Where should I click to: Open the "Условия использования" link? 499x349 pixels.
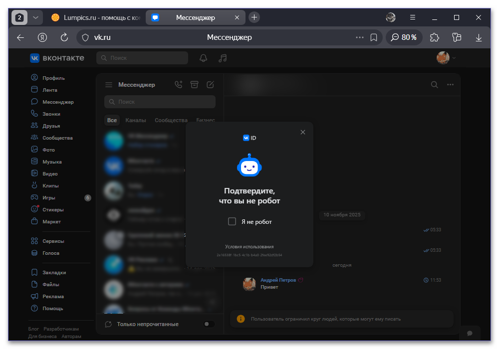click(x=249, y=247)
